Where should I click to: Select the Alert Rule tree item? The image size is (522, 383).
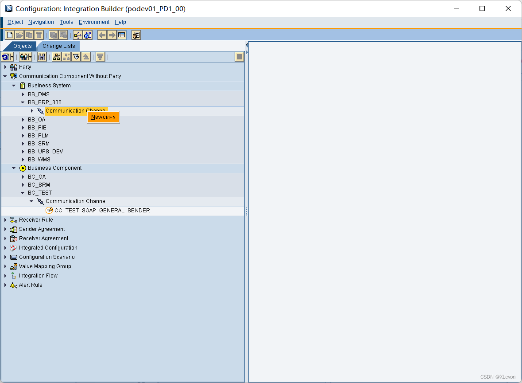click(x=31, y=285)
